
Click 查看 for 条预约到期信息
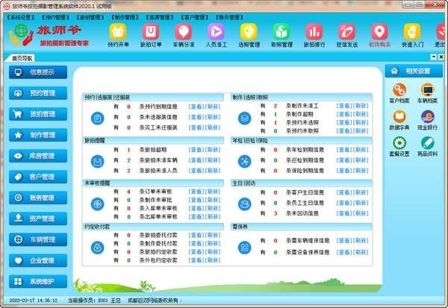point(196,107)
